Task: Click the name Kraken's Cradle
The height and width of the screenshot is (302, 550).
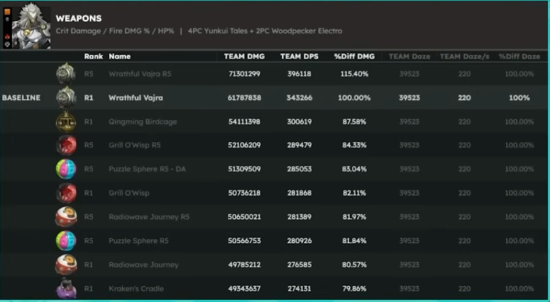Action: (136, 289)
